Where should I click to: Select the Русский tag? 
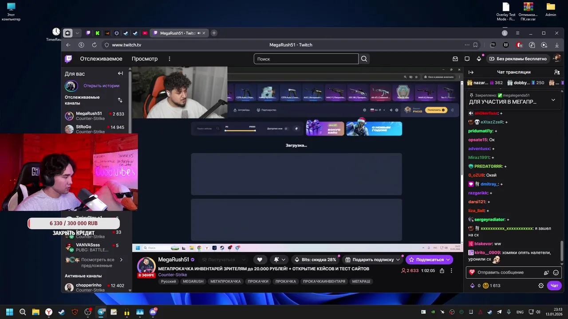click(169, 281)
